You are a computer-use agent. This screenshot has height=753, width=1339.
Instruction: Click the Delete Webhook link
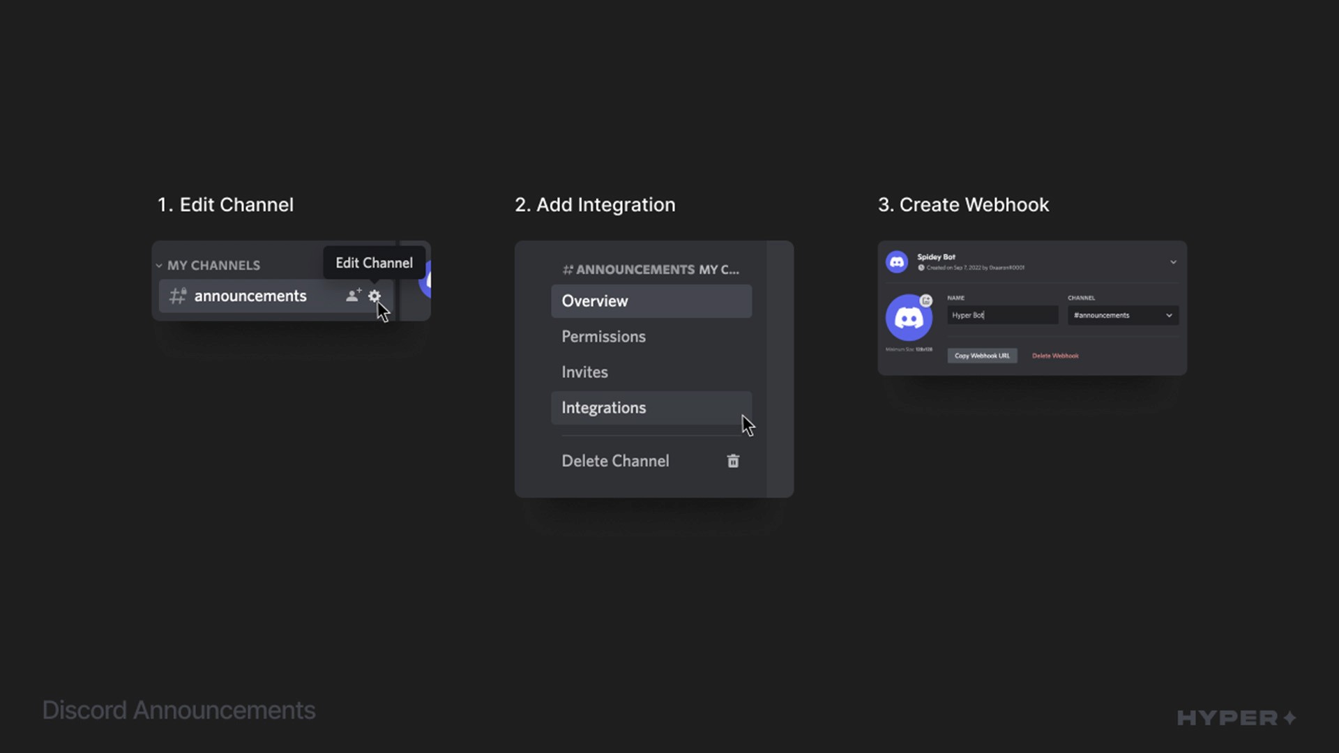[x=1055, y=356]
